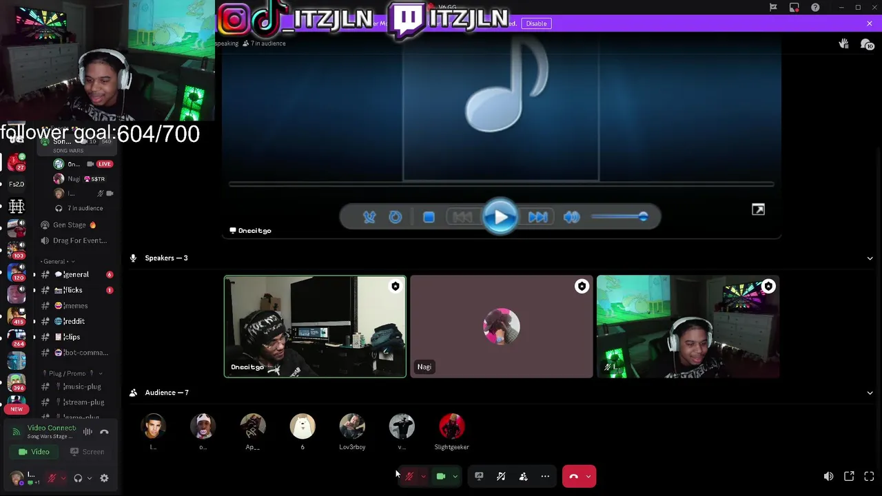Open the #memes channel

76,306
